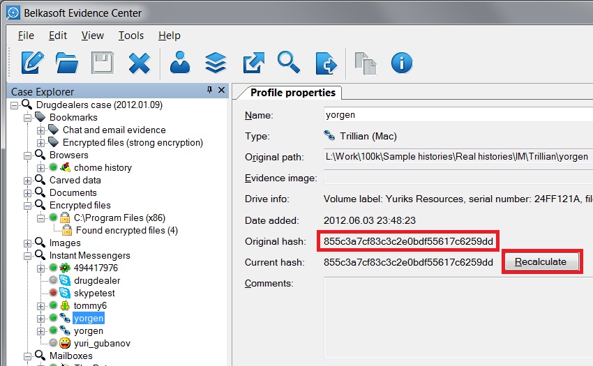Click the Save floppy disk icon
This screenshot has width=593, height=366.
pyautogui.click(x=103, y=63)
